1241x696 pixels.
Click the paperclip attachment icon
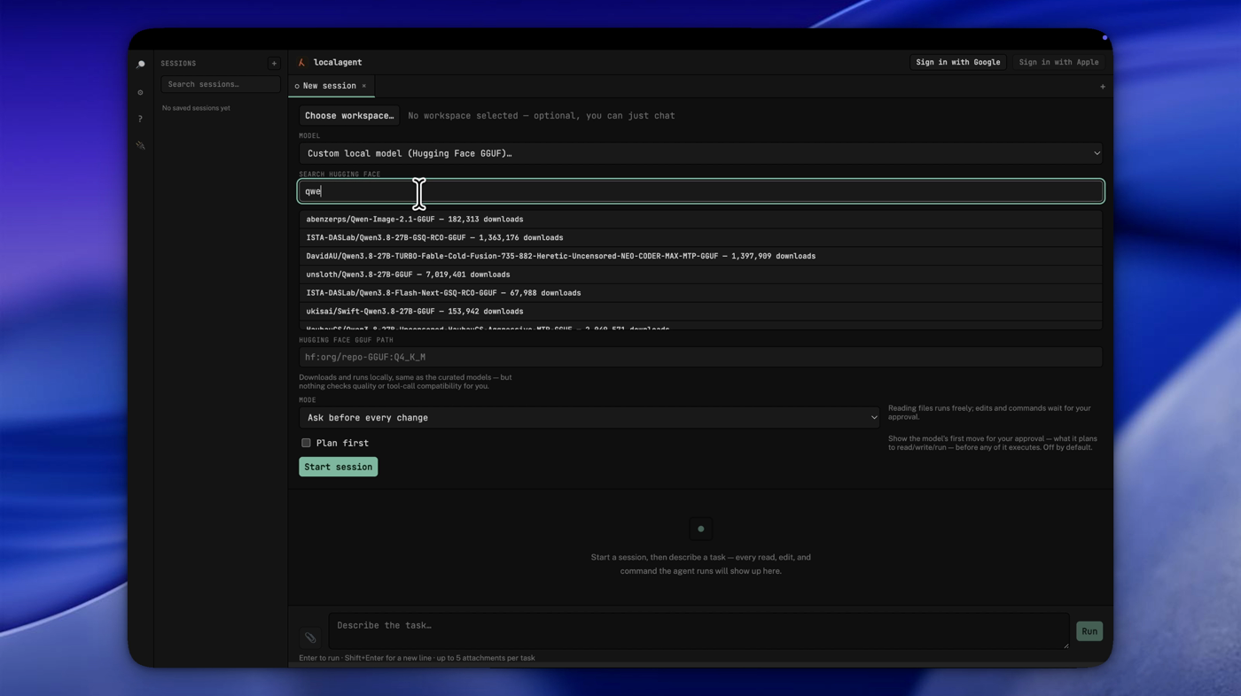[x=310, y=638]
